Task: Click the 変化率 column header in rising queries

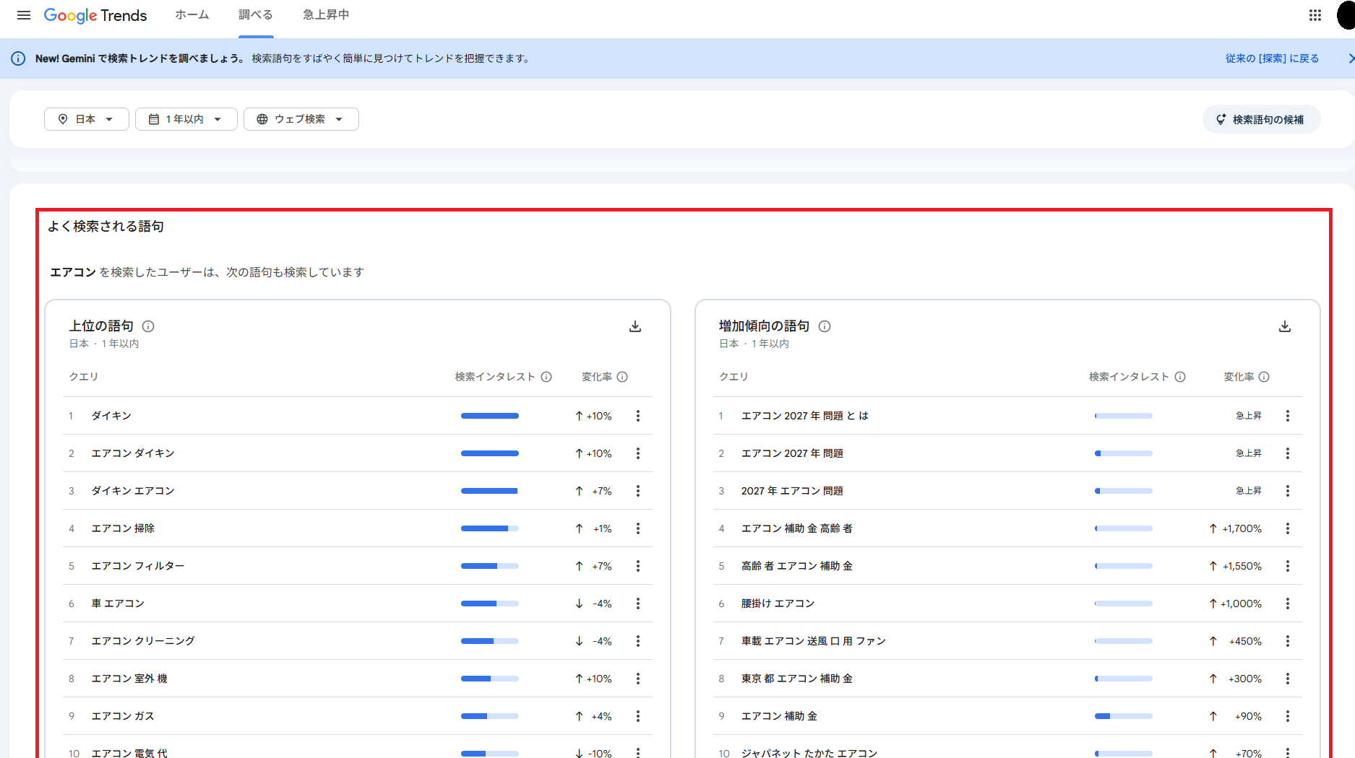Action: coord(1239,377)
